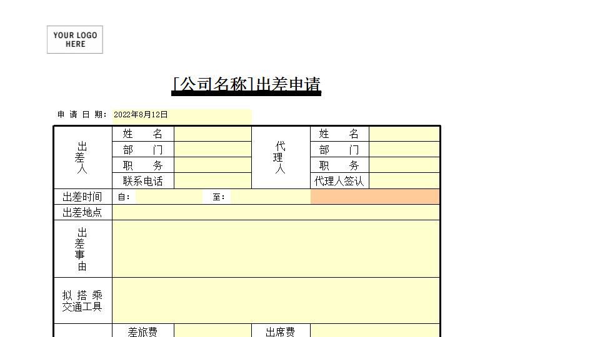Select the 职务 label in the 代理人 section
This screenshot has height=337, width=600.
pyautogui.click(x=339, y=165)
